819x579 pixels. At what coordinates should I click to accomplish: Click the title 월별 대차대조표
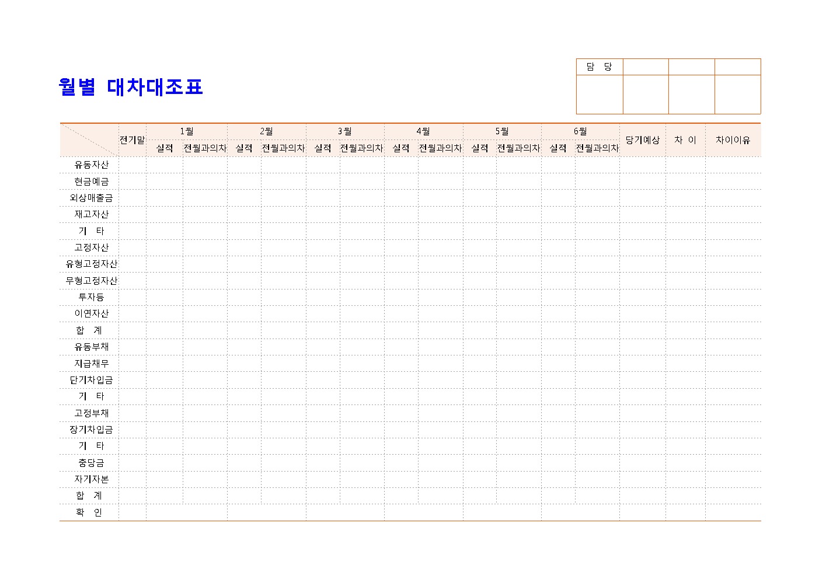click(131, 87)
